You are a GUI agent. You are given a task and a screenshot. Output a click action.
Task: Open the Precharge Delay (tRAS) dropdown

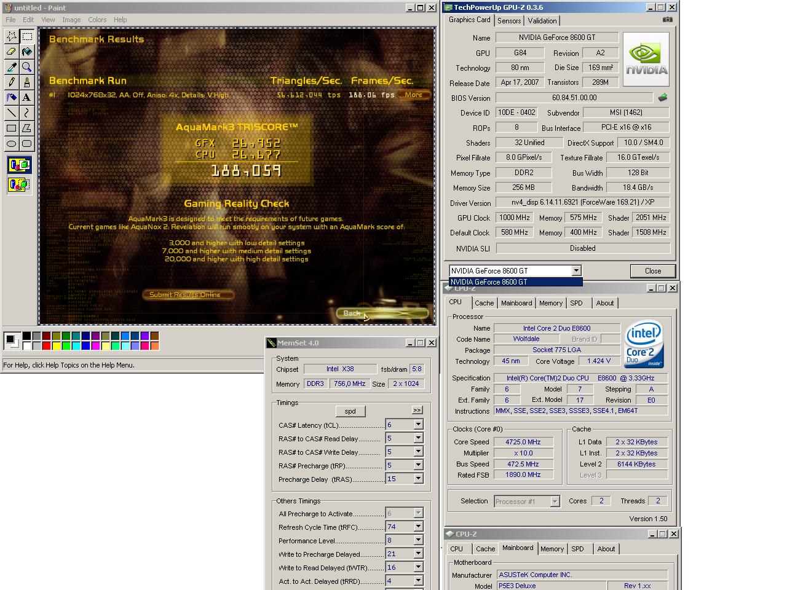coord(418,479)
